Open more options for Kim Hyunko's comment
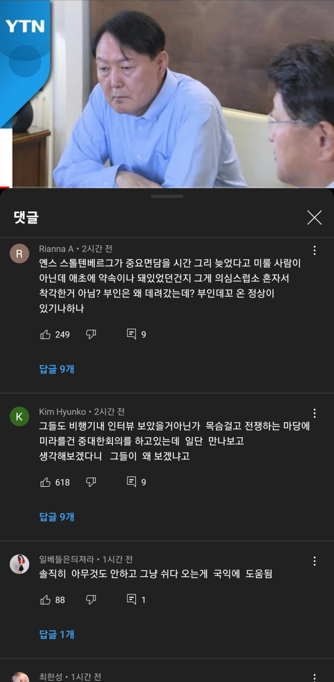Image resolution: width=334 pixels, height=682 pixels. point(315,413)
